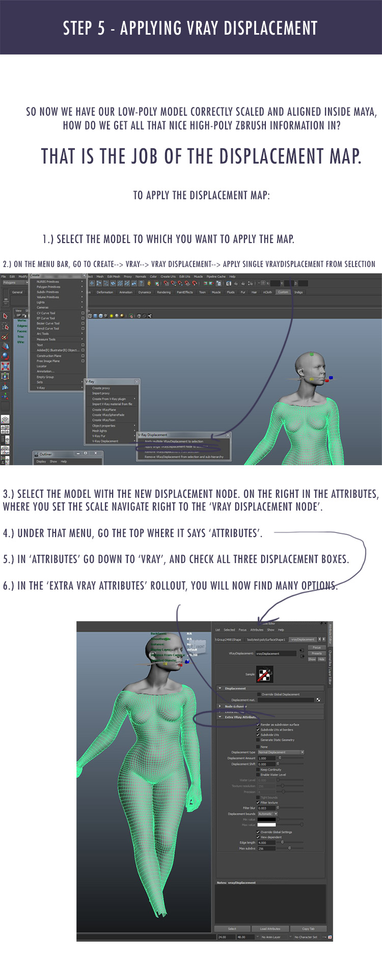Click the lock icon in the status line
382x959 pixels.
(149, 283)
